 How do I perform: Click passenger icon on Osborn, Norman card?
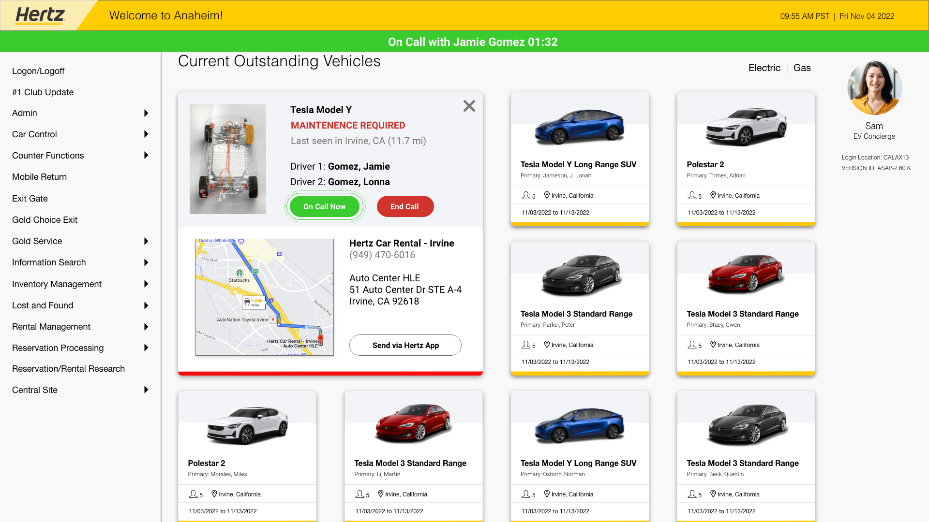click(526, 494)
